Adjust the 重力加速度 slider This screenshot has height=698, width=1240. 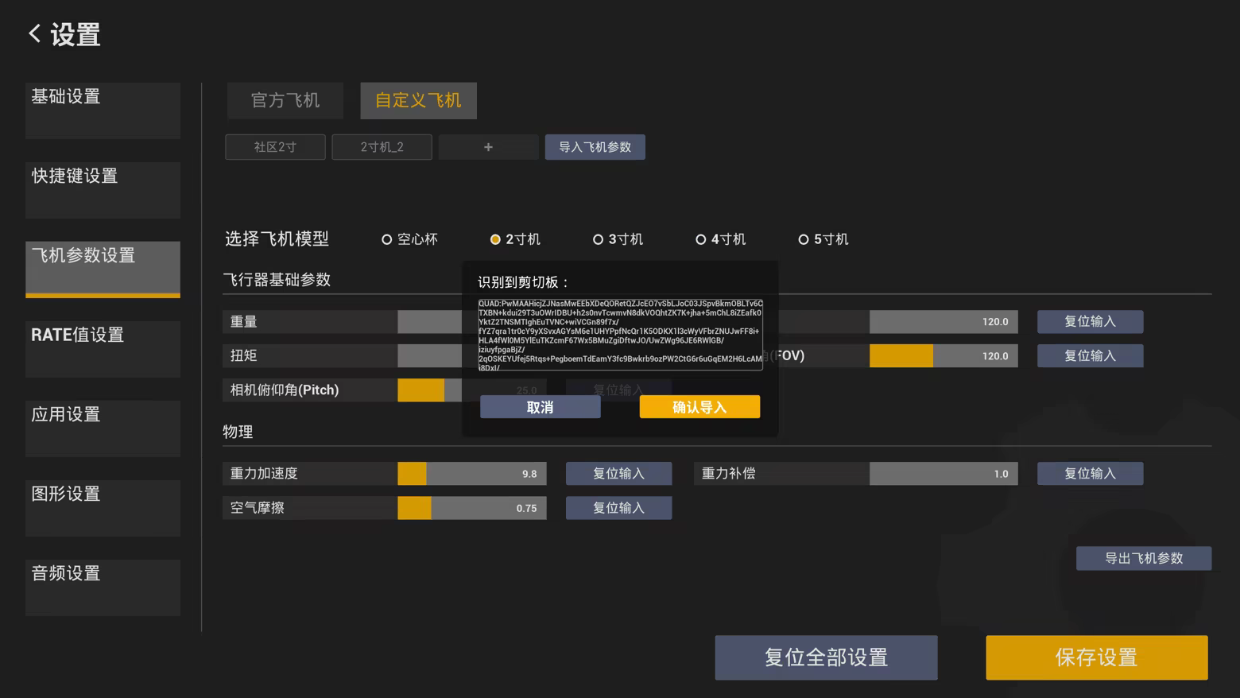click(x=471, y=474)
